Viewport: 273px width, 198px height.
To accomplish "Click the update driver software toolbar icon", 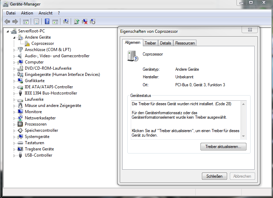I will click(77, 21).
